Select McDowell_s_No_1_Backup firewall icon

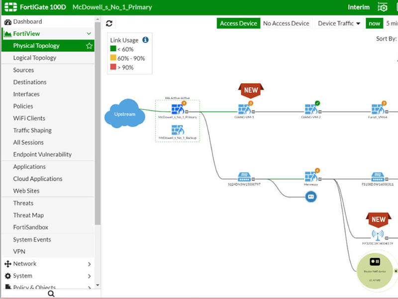pyautogui.click(x=178, y=130)
